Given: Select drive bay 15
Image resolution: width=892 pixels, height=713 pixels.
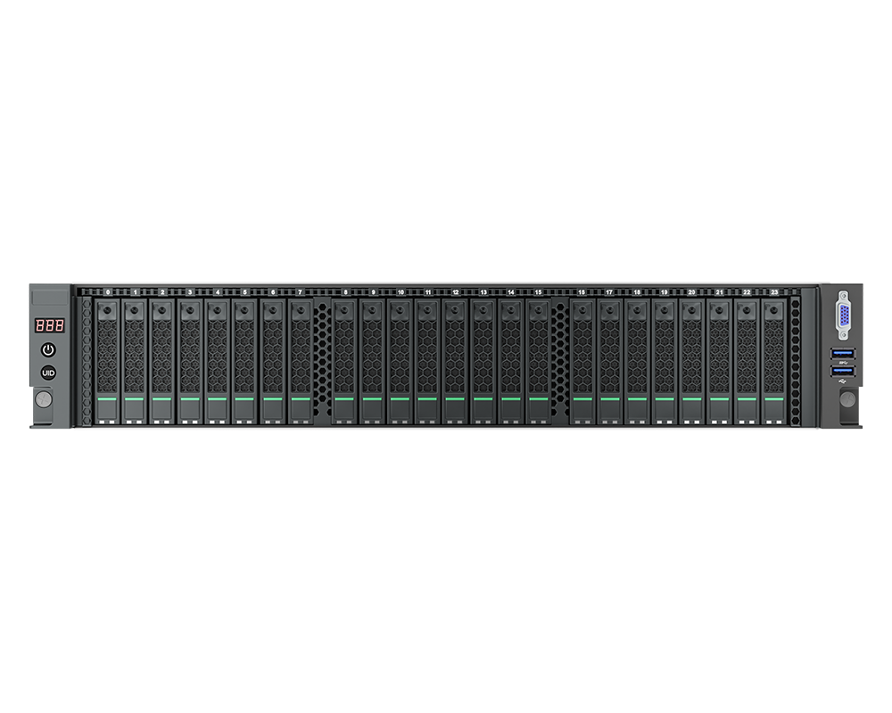Looking at the screenshot, I should pyautogui.click(x=538, y=362).
